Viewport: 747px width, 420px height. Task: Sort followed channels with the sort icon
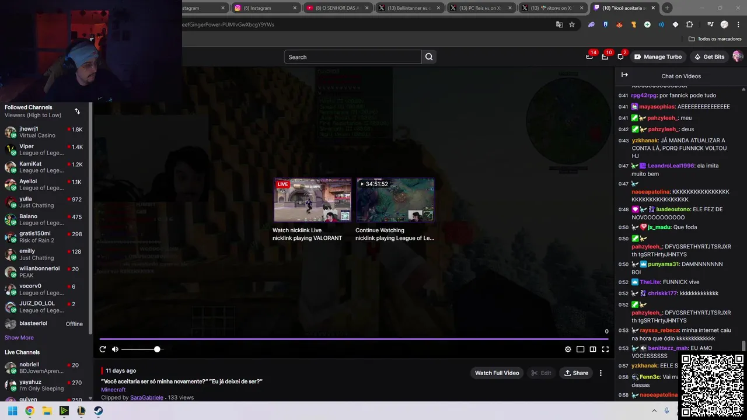[x=77, y=111]
